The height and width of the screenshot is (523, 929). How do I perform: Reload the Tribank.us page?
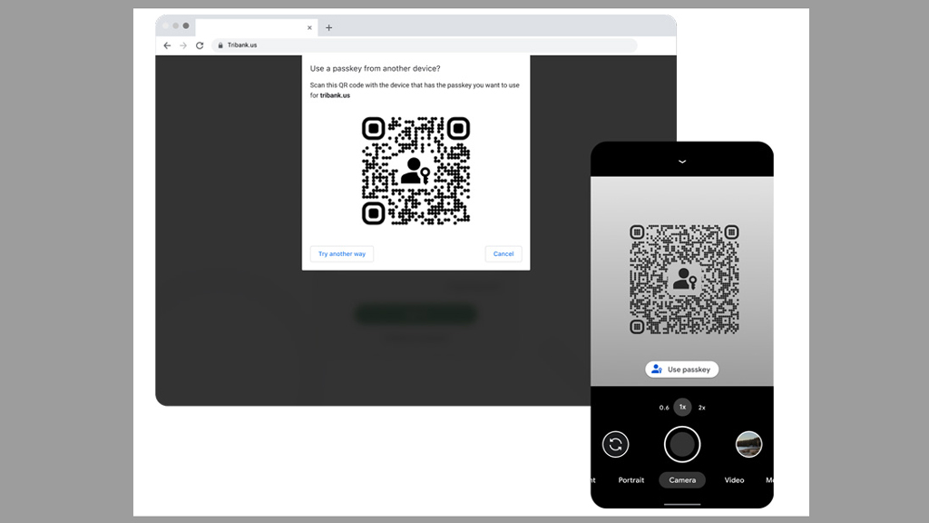coord(200,45)
